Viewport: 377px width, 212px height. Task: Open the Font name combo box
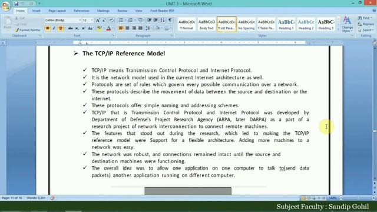click(x=63, y=21)
